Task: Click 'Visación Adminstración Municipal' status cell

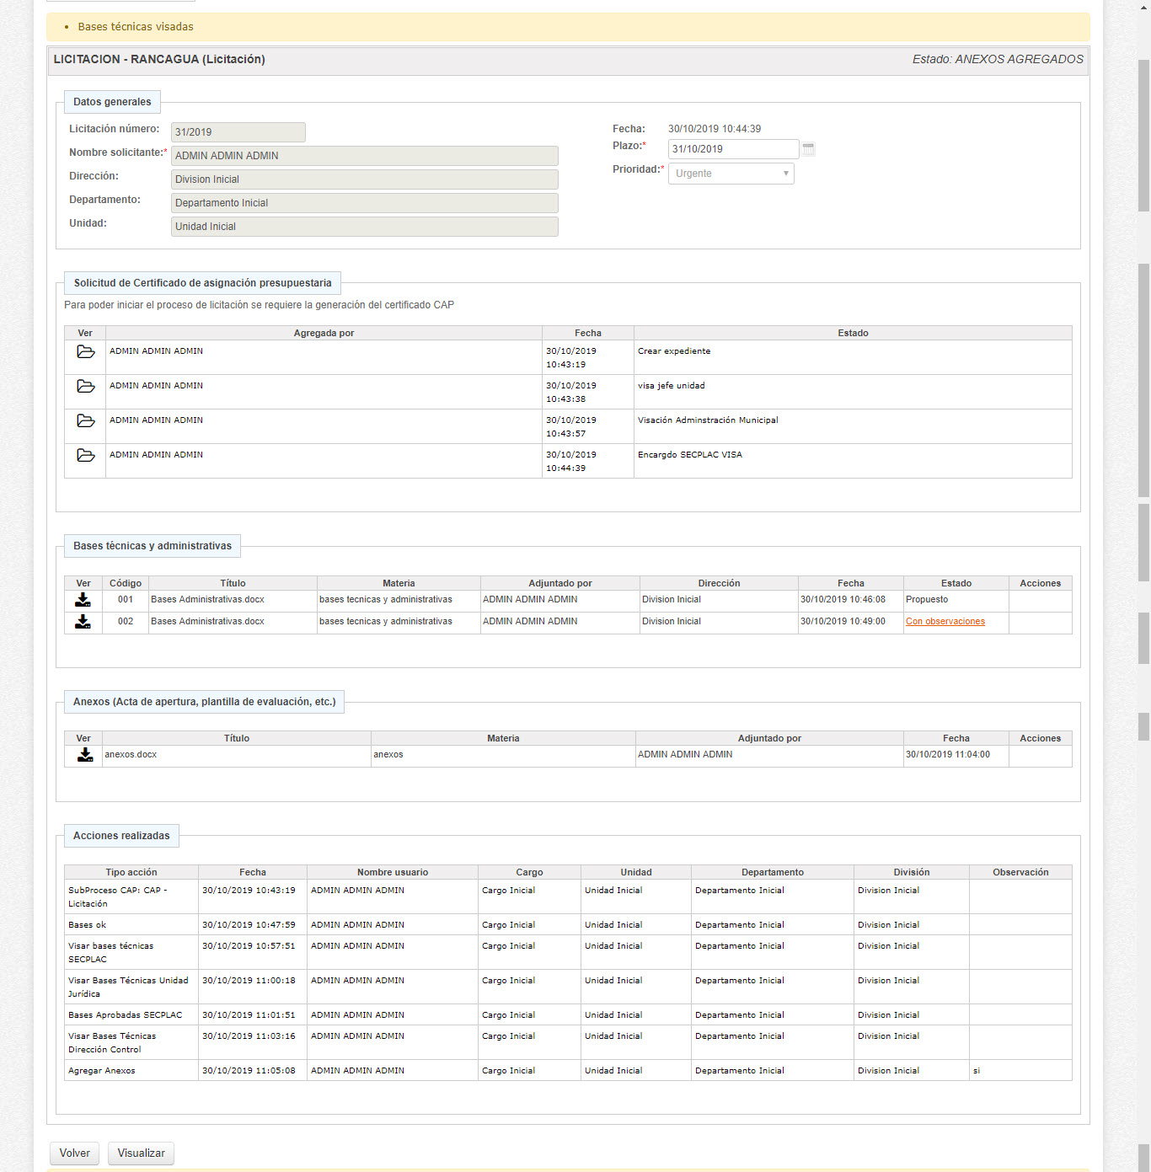Action: point(853,426)
